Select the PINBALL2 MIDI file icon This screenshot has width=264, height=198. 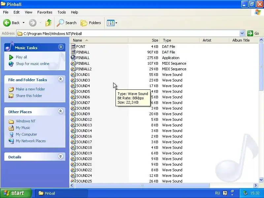click(73, 69)
